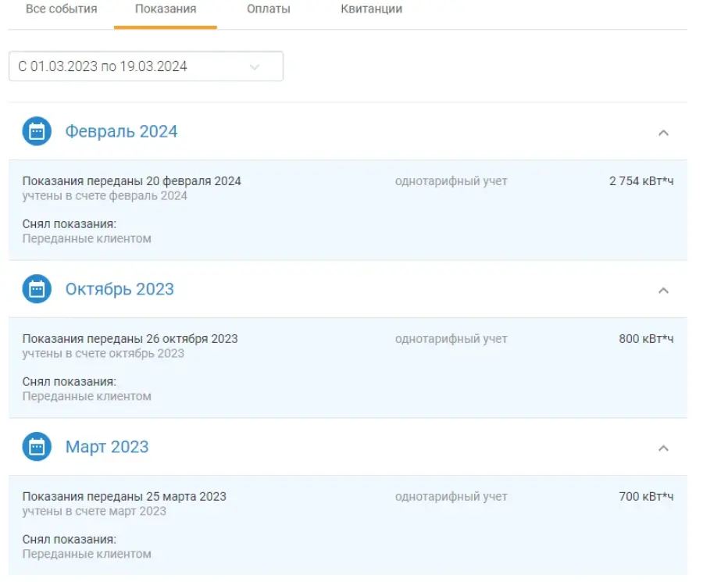
Task: Click the Февраль 2024 heading
Action: (x=122, y=131)
